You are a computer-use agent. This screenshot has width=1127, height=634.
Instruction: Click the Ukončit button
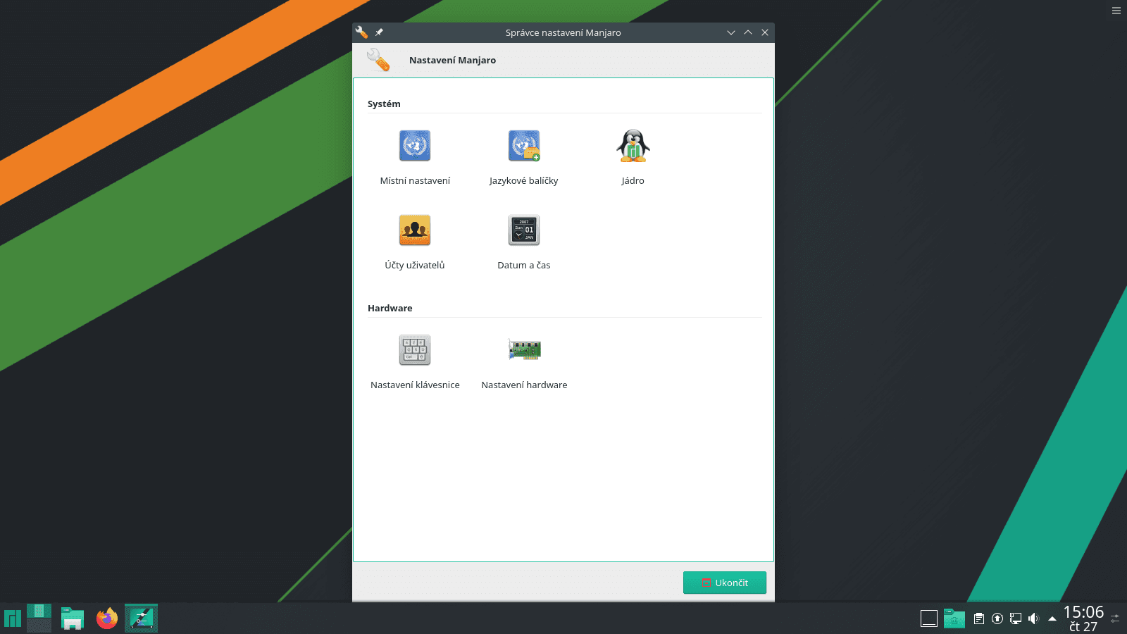(725, 583)
